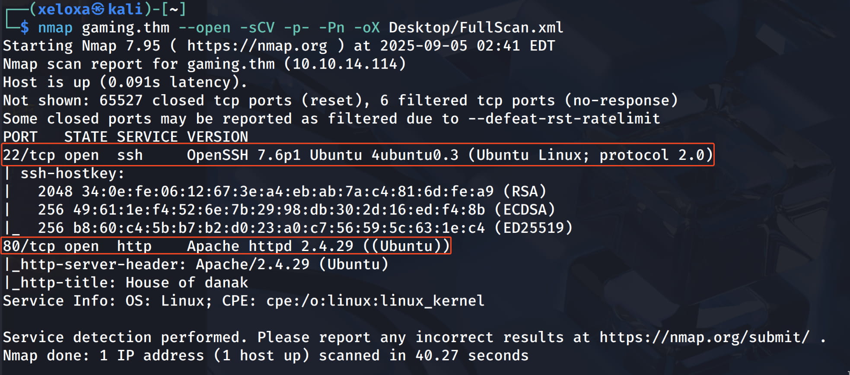The height and width of the screenshot is (375, 850).
Task: Click the highlighted 80/tcp port entry
Action: click(29, 246)
